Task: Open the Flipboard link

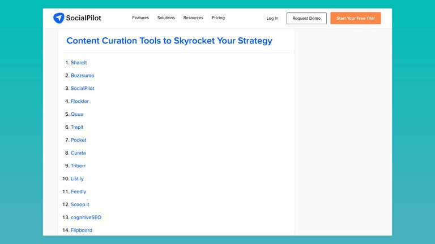Action: (82, 230)
